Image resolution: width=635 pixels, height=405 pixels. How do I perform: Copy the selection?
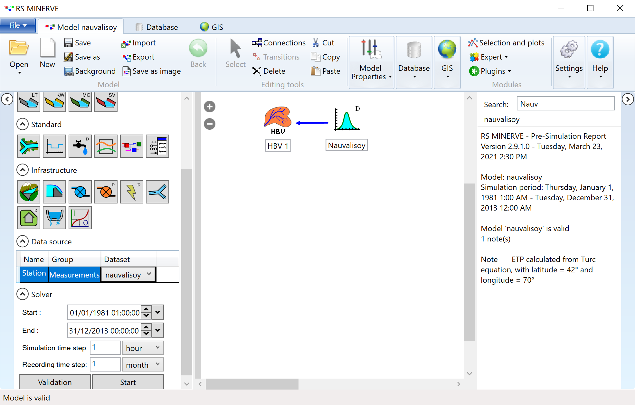coord(325,57)
